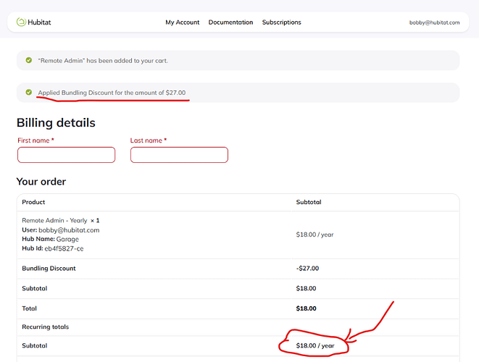479x362 pixels.
Task: Click the Hubitat logo icon
Action: (21, 22)
